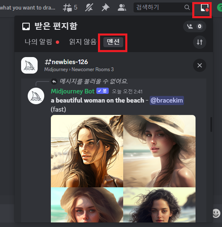Click the 받은 편지함 inbox header icon
The image size is (222, 227).
[x=26, y=26]
